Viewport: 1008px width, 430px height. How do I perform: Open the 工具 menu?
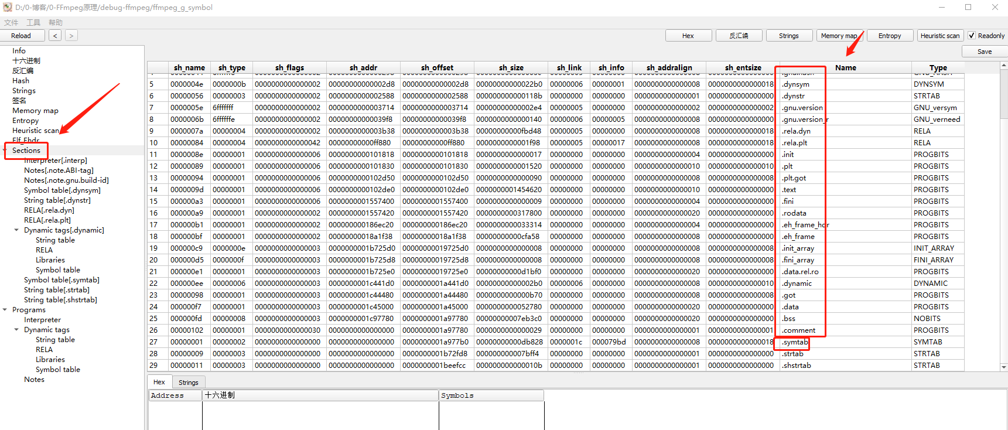33,23
